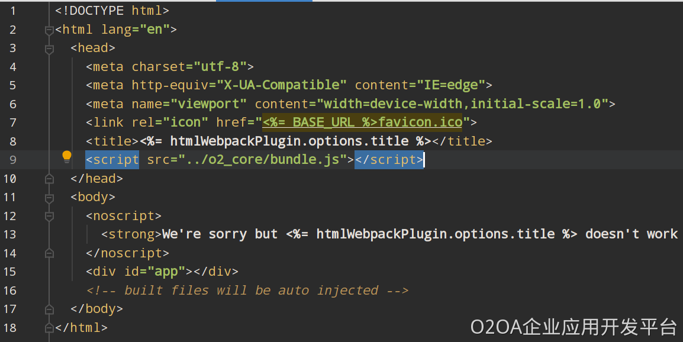The height and width of the screenshot is (342, 683).
Task: Click line number 9 in gutter
Action: (13, 160)
